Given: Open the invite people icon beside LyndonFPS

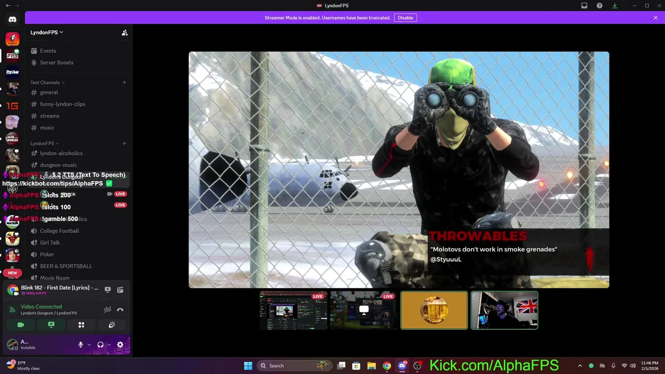Looking at the screenshot, I should (x=125, y=33).
